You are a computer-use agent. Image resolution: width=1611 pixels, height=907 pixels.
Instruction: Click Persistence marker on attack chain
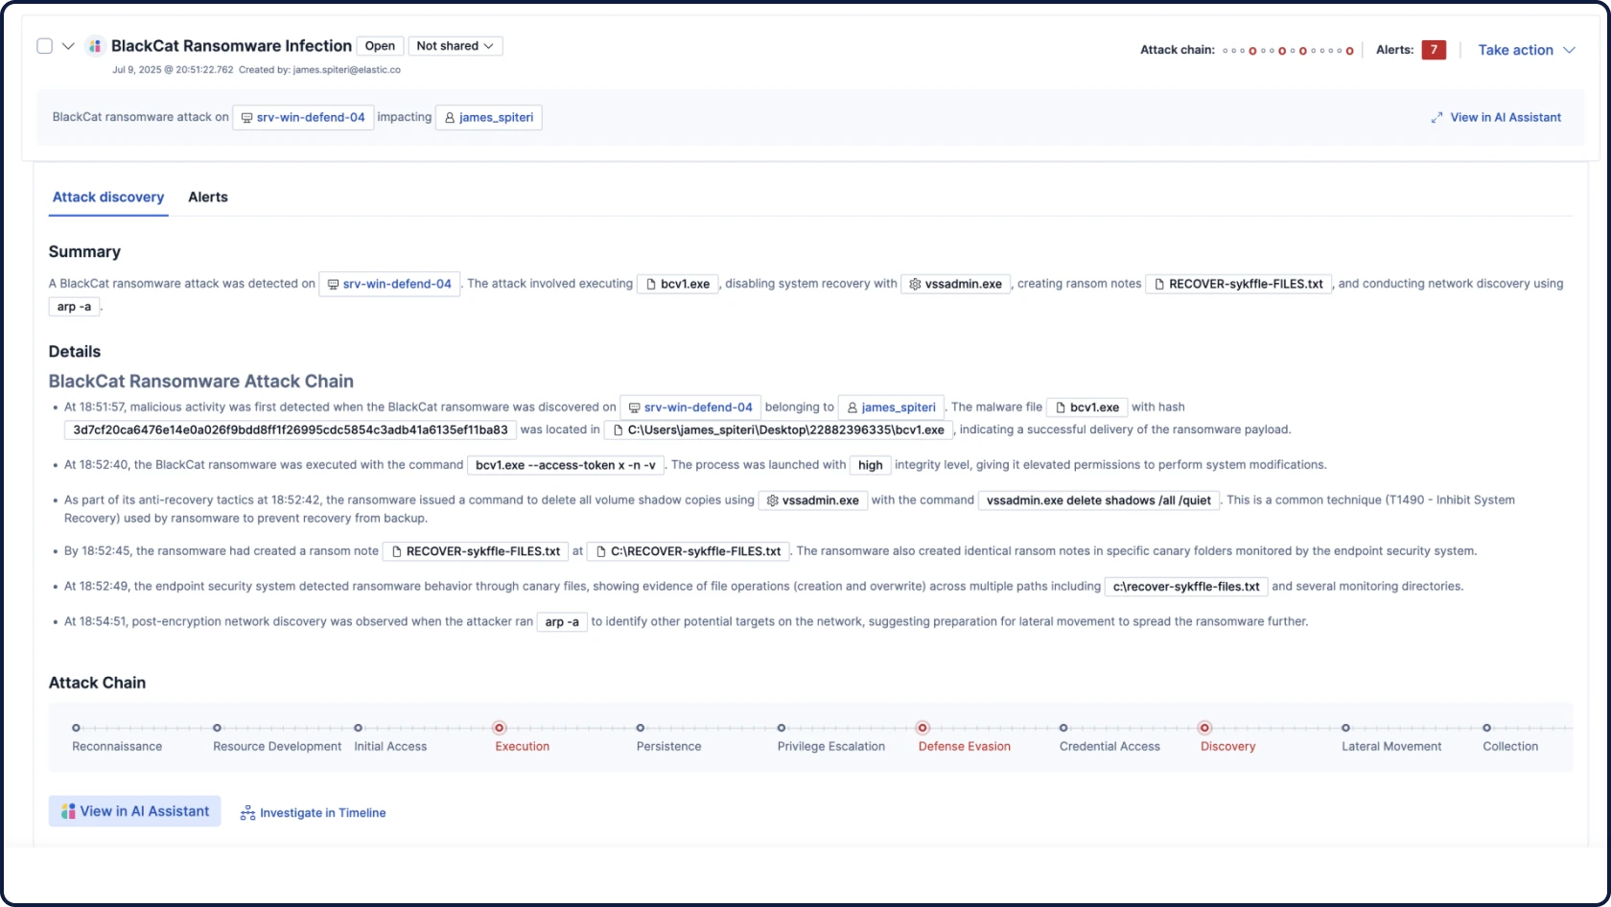click(x=641, y=728)
